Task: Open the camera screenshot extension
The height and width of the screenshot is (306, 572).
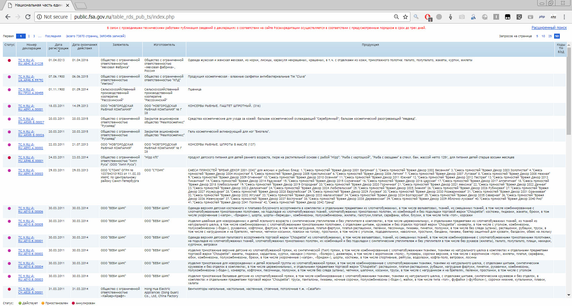Action: coord(462,17)
